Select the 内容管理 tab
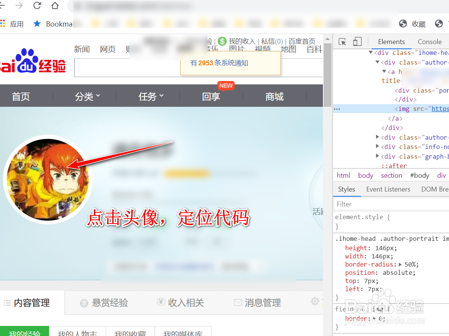This screenshot has width=449, height=336. [x=32, y=303]
